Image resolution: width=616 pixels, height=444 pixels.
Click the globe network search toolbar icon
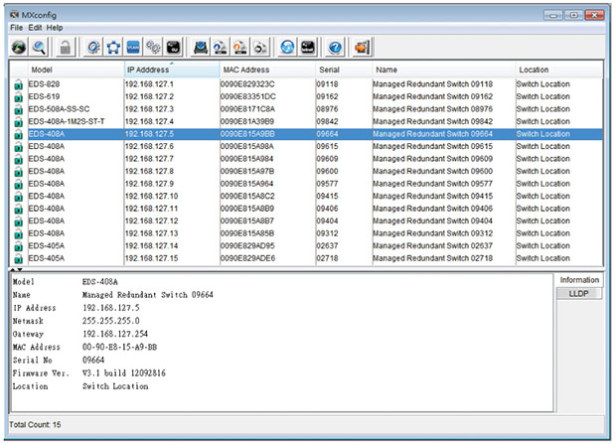pos(19,47)
